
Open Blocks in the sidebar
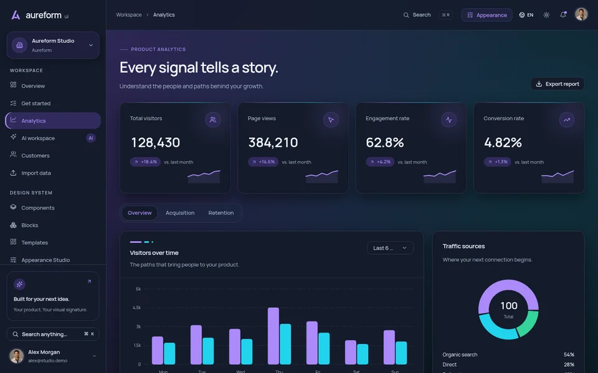[53, 225]
